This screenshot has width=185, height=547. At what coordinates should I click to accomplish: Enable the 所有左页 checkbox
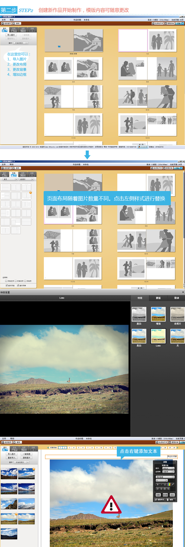(x=6, y=281)
